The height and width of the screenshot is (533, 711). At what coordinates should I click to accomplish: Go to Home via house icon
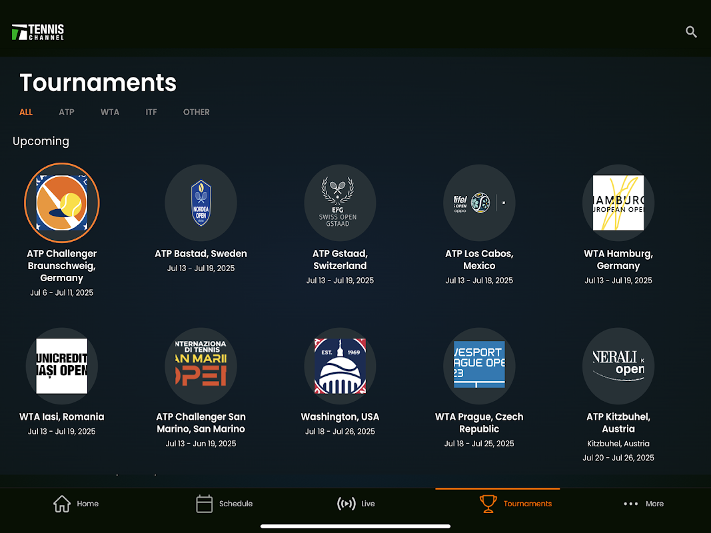(x=62, y=504)
